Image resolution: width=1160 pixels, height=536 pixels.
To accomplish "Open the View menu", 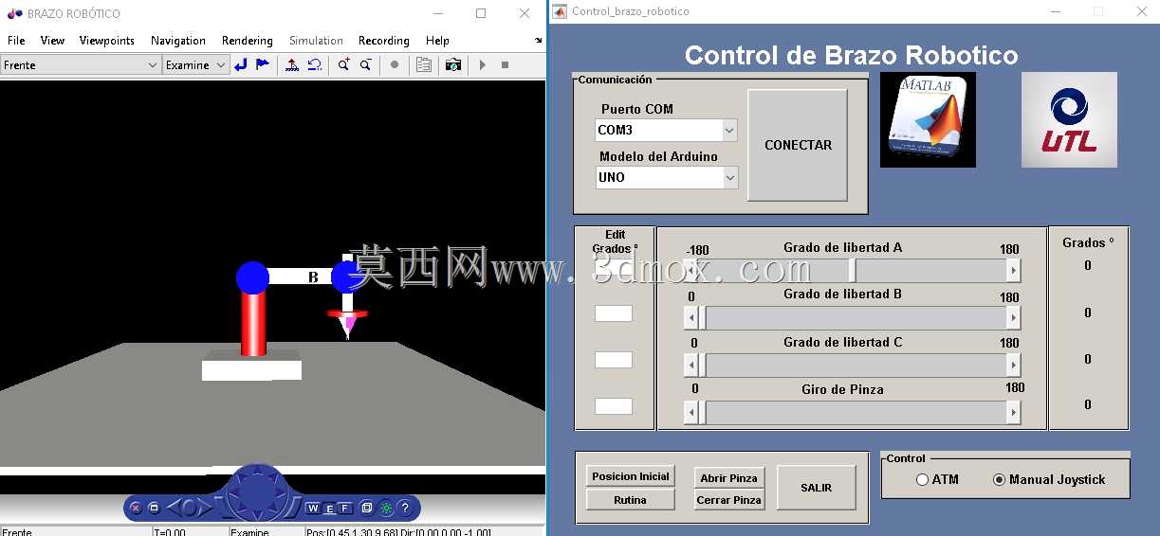I will 53,41.
